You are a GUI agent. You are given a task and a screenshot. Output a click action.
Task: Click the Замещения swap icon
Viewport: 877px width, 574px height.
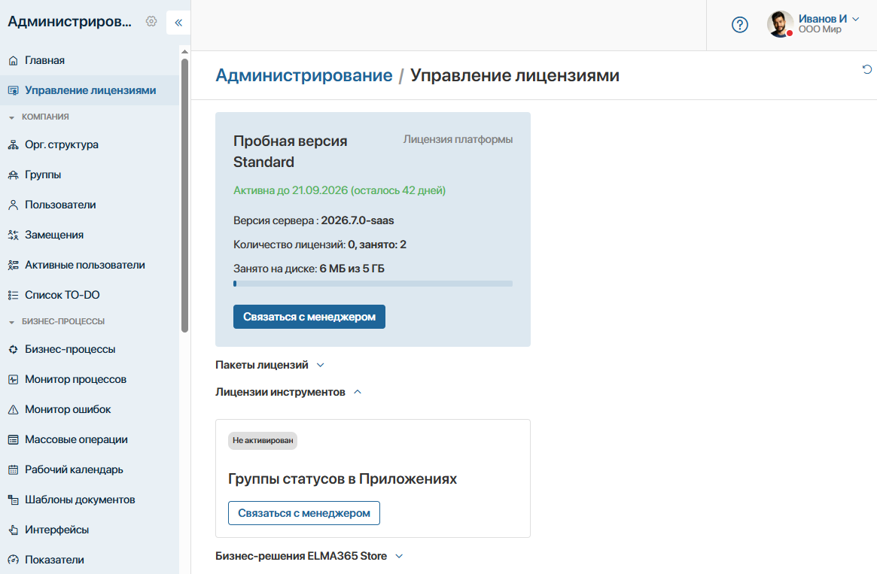14,235
